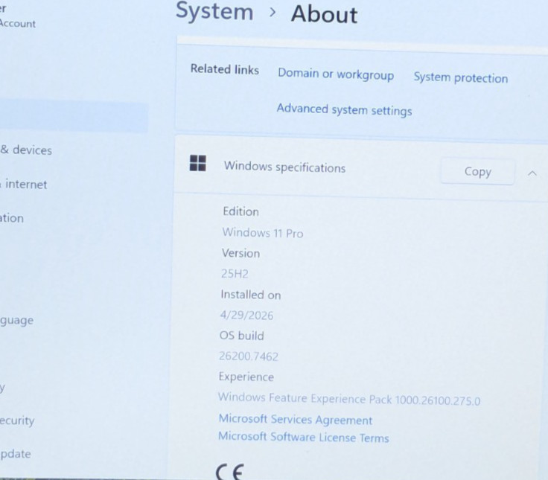Copy the Windows specifications
Screen dimensions: 548x480
coord(477,171)
